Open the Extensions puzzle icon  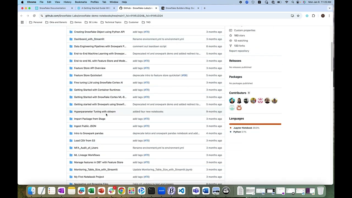[313, 16]
